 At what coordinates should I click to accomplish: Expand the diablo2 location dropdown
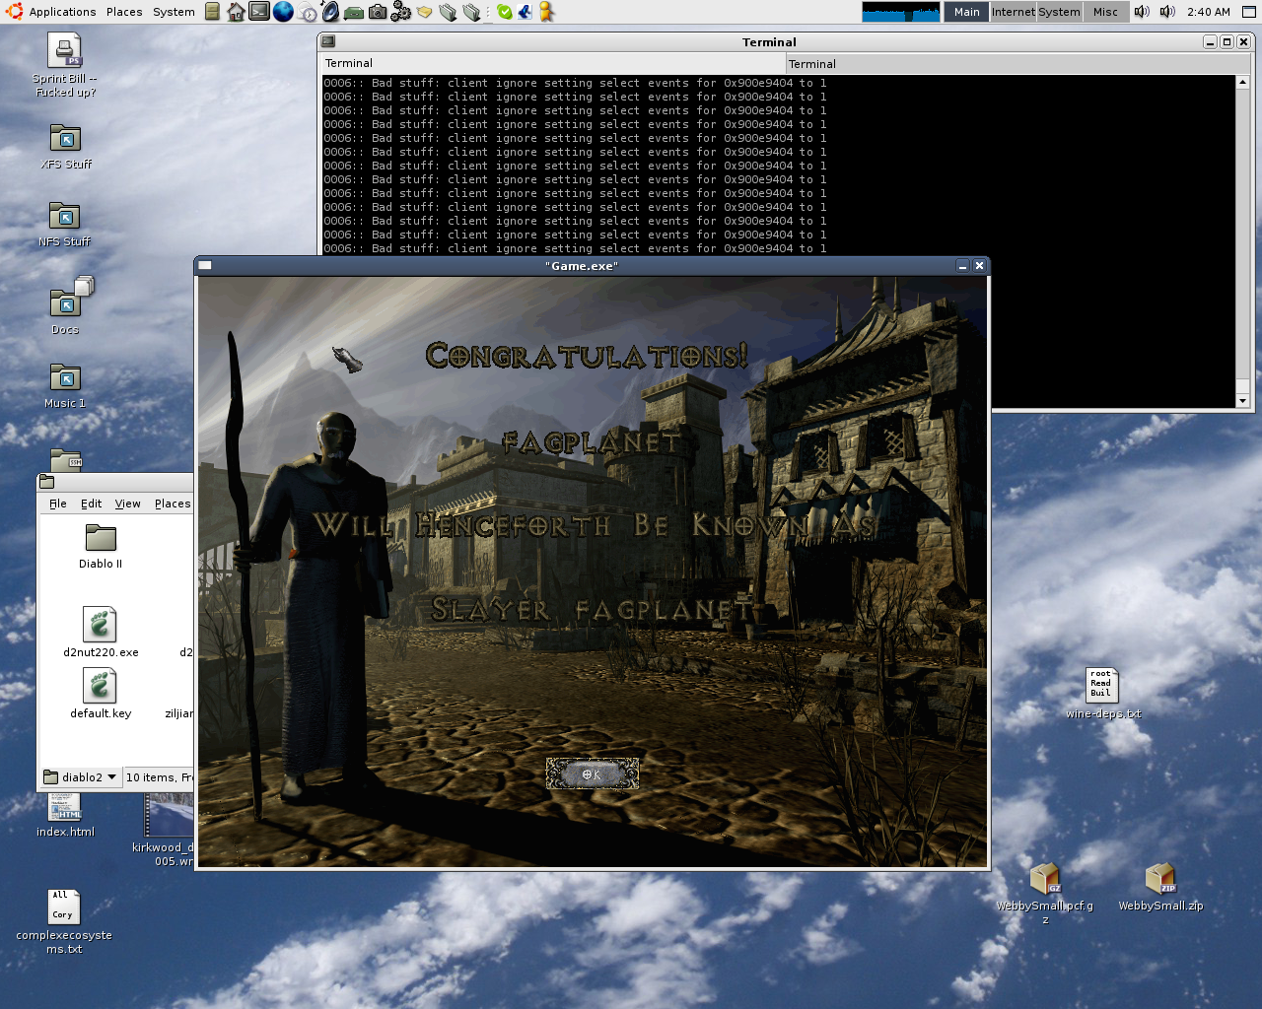81,777
